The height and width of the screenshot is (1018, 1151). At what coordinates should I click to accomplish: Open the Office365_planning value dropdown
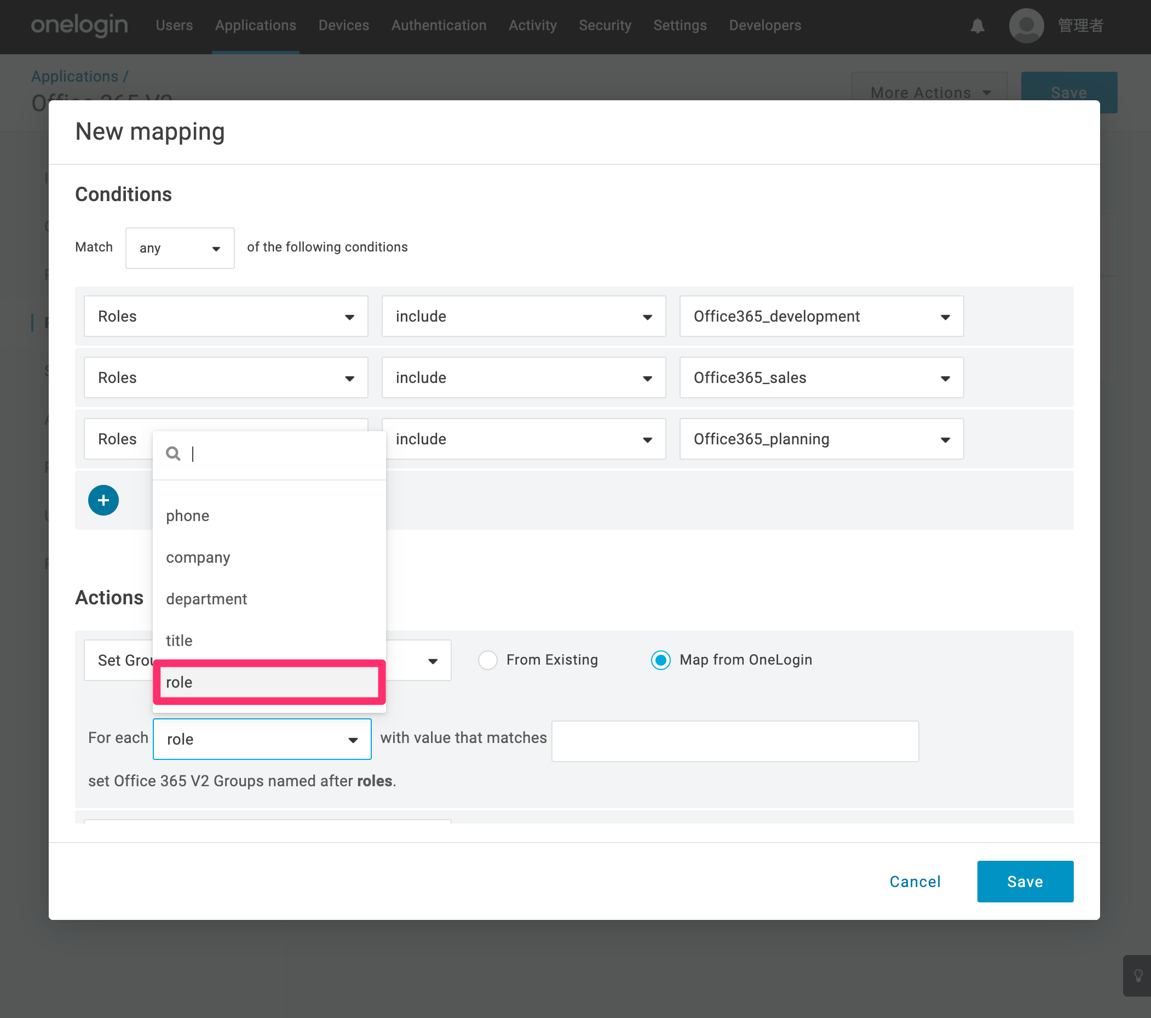click(821, 439)
